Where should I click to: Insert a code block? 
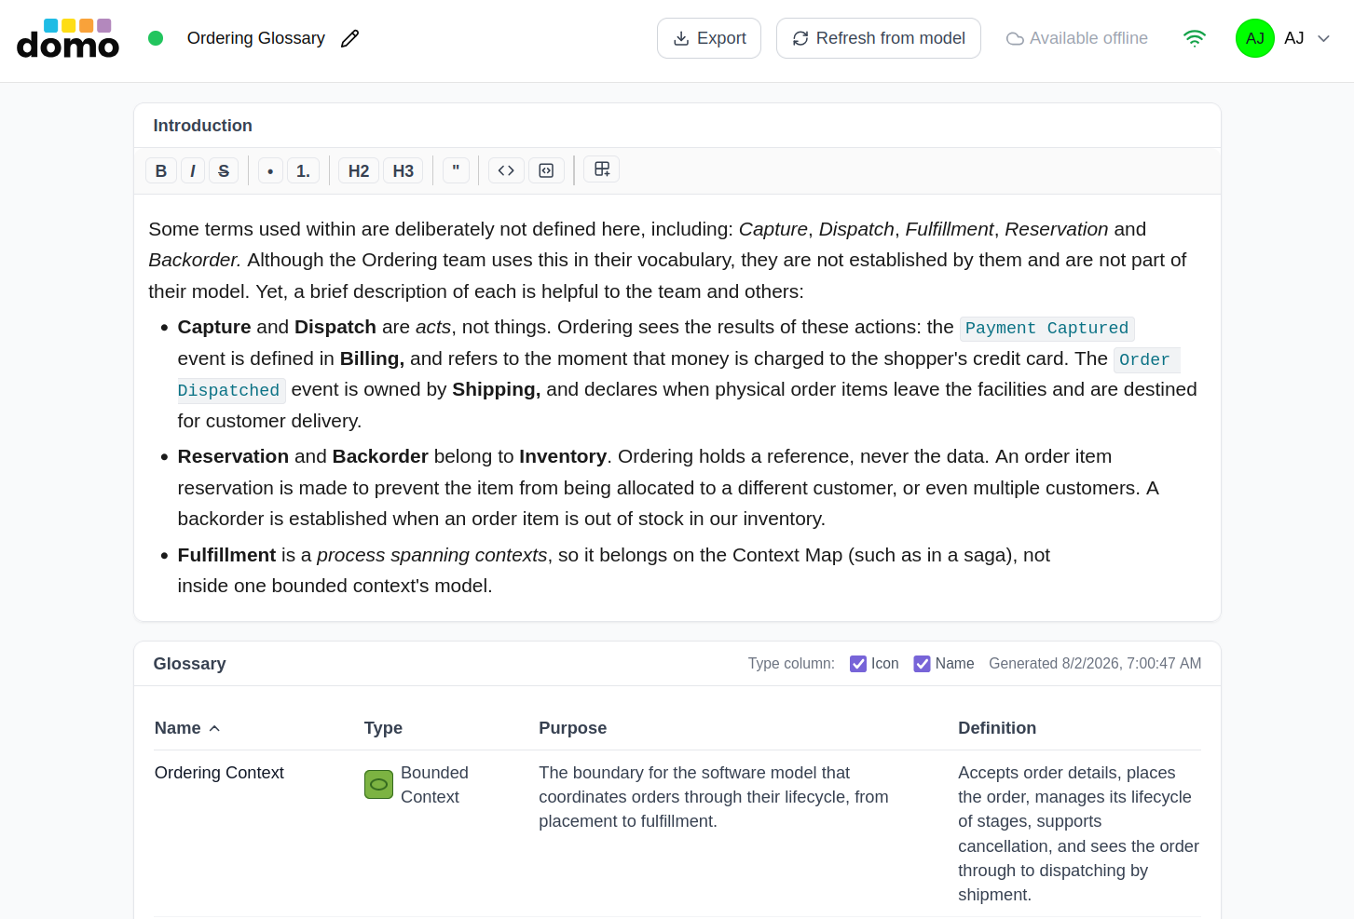546,170
